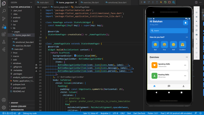Viewport: 204px width, 115px height.
Task: Click errors and warnings count in status bar
Action: (x=9, y=113)
